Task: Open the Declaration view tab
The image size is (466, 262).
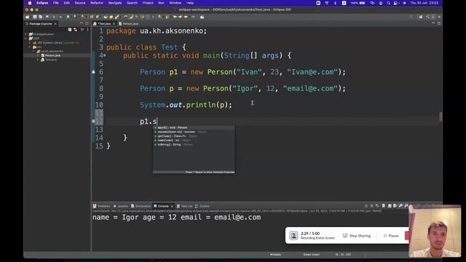Action: (x=141, y=206)
